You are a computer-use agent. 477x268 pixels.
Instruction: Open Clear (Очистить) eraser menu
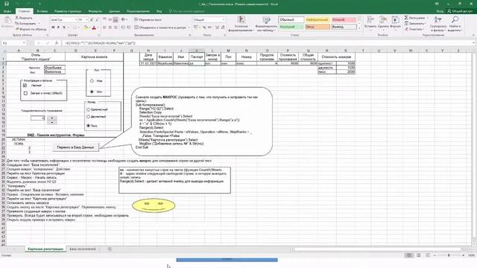tap(414, 29)
